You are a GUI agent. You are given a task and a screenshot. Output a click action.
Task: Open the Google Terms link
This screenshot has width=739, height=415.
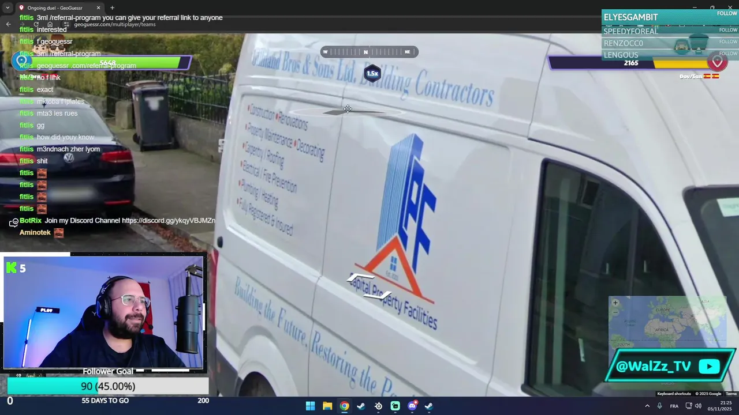coord(731,394)
